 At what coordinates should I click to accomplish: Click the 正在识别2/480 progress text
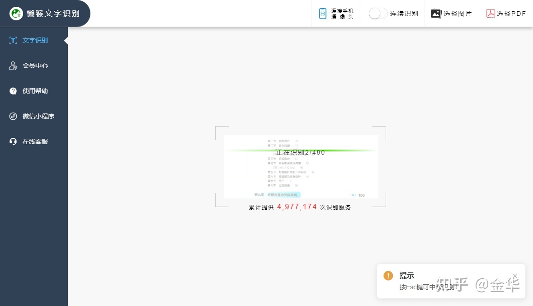[301, 152]
